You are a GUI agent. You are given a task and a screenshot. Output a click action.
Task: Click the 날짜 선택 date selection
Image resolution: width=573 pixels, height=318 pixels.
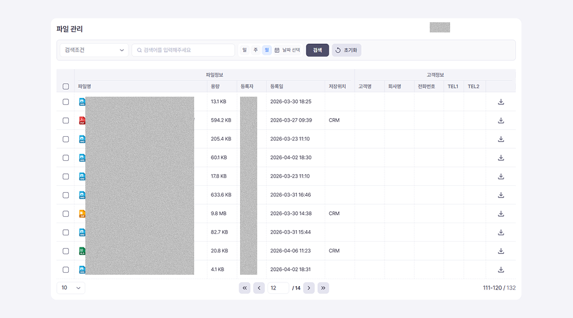pyautogui.click(x=291, y=50)
